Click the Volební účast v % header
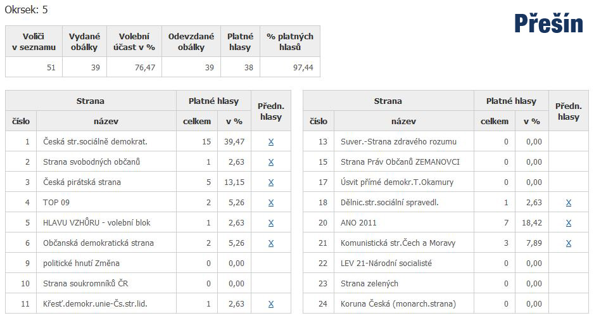594x318 pixels. click(134, 42)
